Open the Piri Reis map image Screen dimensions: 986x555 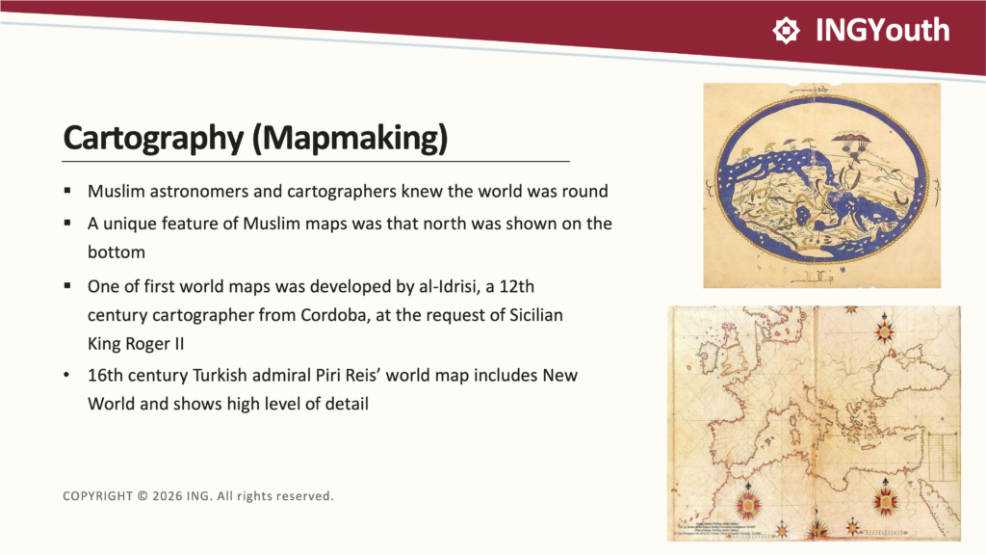pos(814,424)
